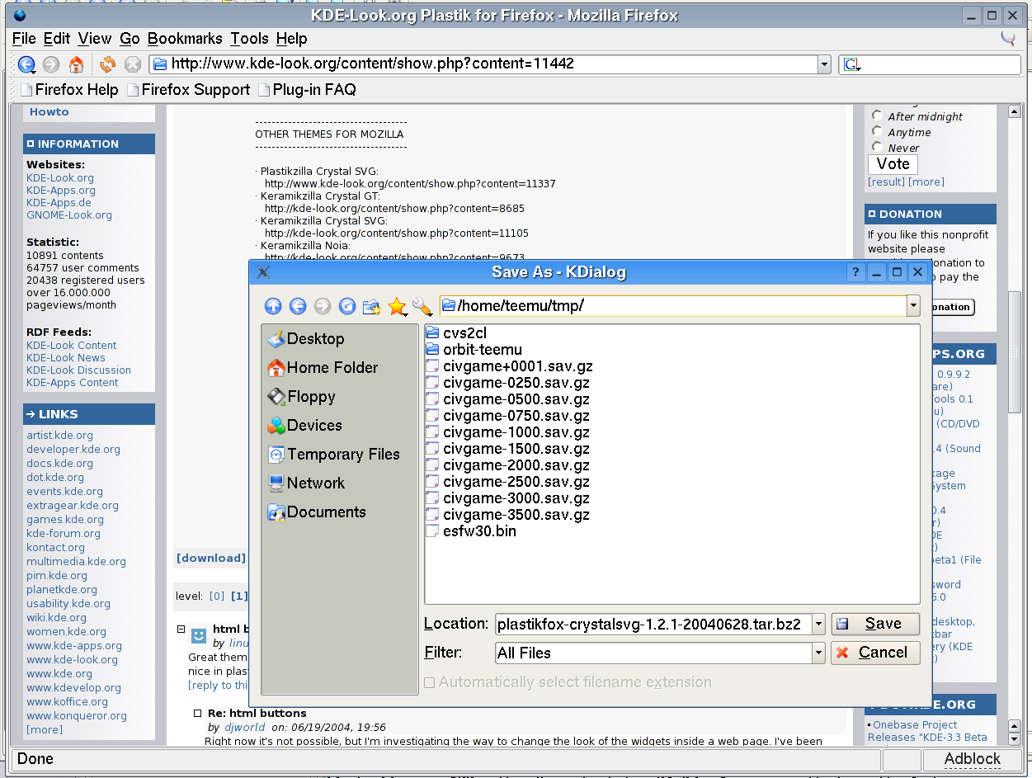Select file civgame+0001.sav.gz
The image size is (1032, 778).
[510, 366]
